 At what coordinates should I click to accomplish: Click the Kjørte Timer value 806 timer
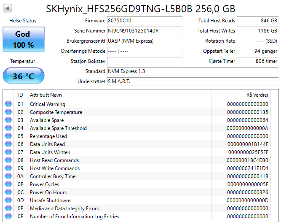257,61
